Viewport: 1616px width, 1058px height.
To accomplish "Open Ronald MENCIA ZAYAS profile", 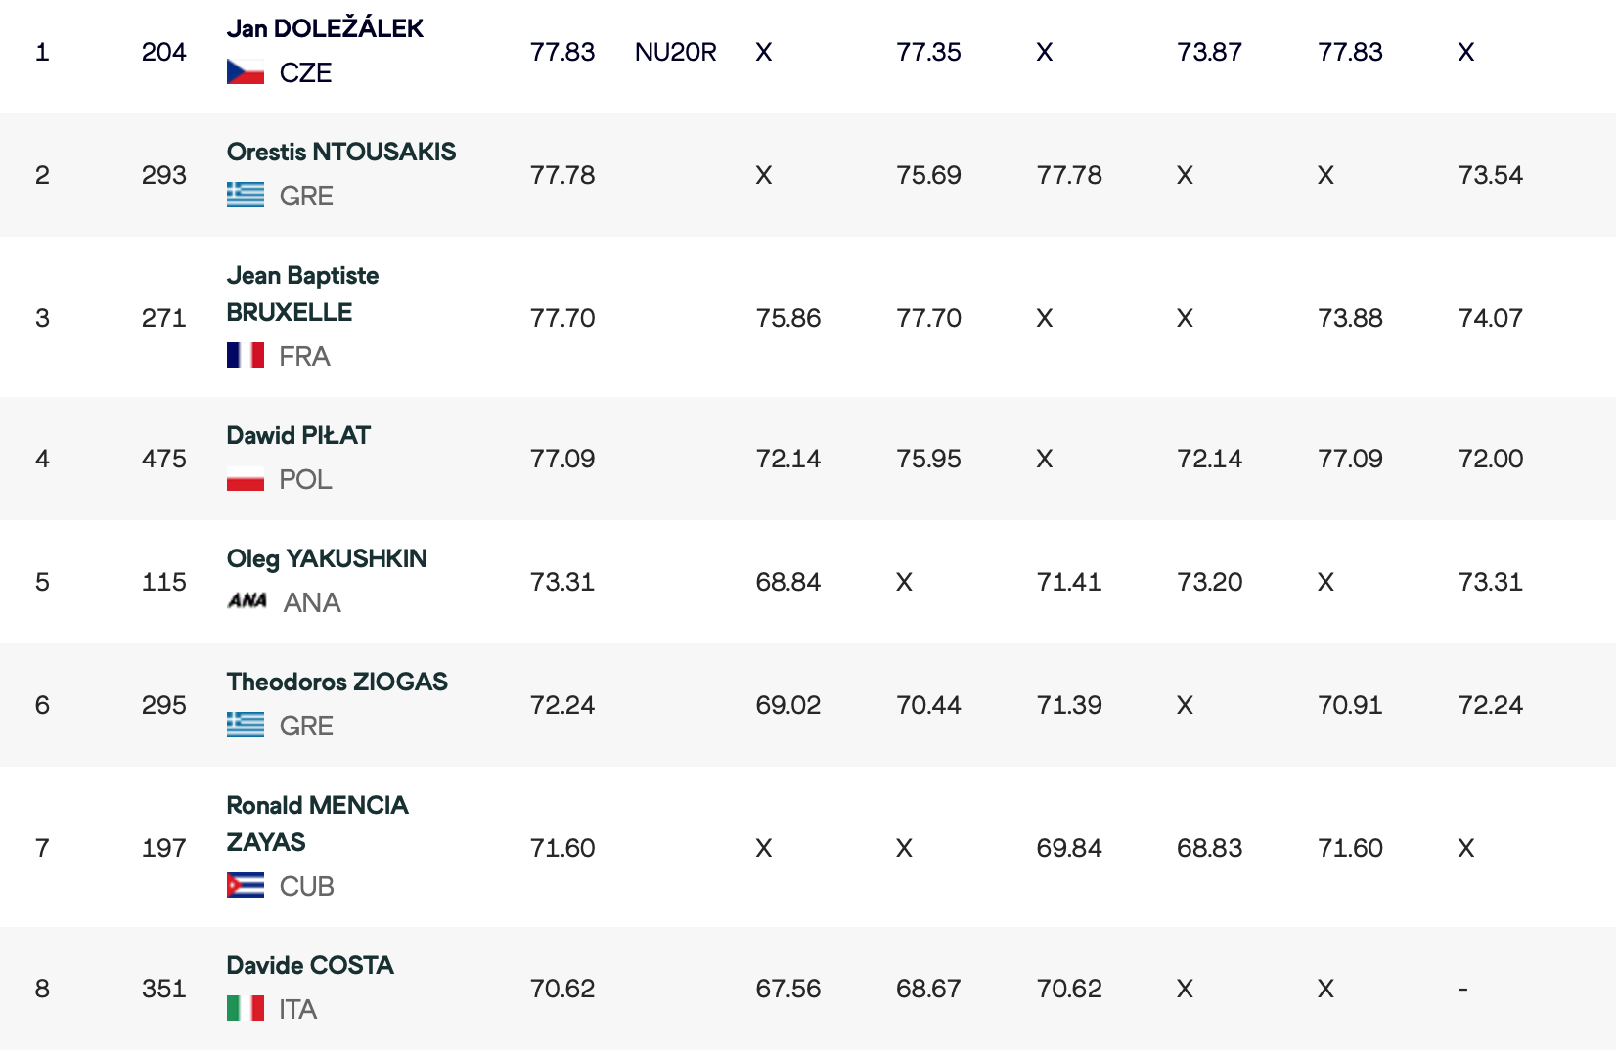I will click(318, 823).
